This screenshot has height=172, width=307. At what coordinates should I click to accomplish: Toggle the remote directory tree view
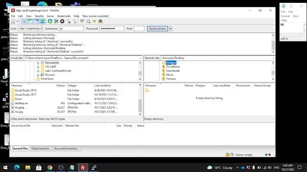[36, 21]
